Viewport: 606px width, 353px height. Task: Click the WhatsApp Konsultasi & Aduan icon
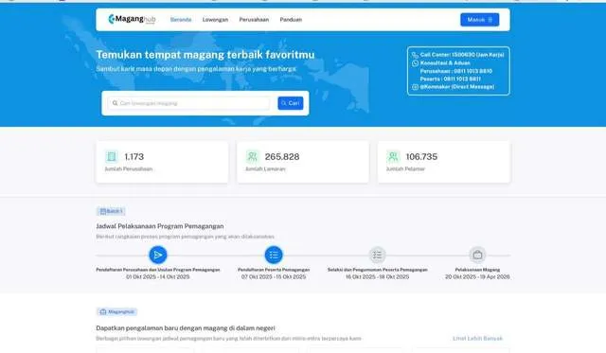[x=415, y=63]
